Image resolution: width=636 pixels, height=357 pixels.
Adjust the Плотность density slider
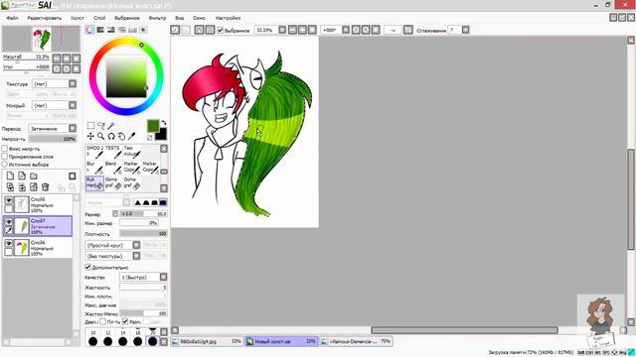(x=143, y=234)
